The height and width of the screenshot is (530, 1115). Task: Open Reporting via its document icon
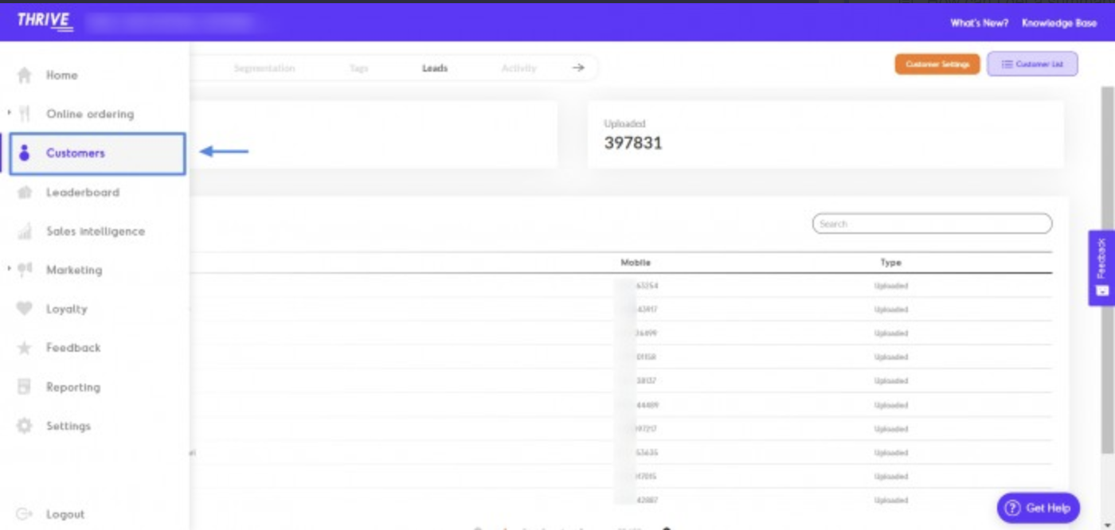point(25,387)
